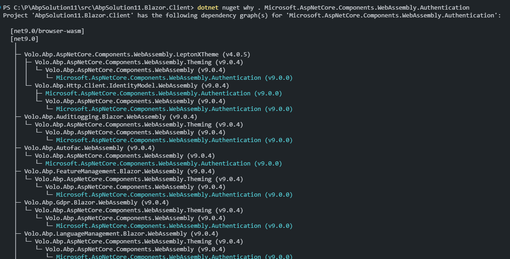Select the [net9.0/browser-wasm] framework line

pos(48,31)
